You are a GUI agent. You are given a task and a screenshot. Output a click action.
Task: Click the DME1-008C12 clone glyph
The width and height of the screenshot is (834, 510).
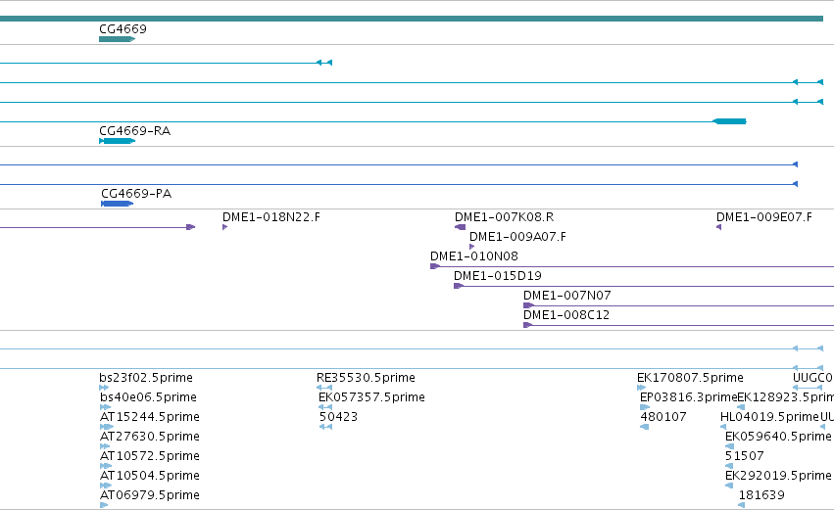pyautogui.click(x=527, y=325)
